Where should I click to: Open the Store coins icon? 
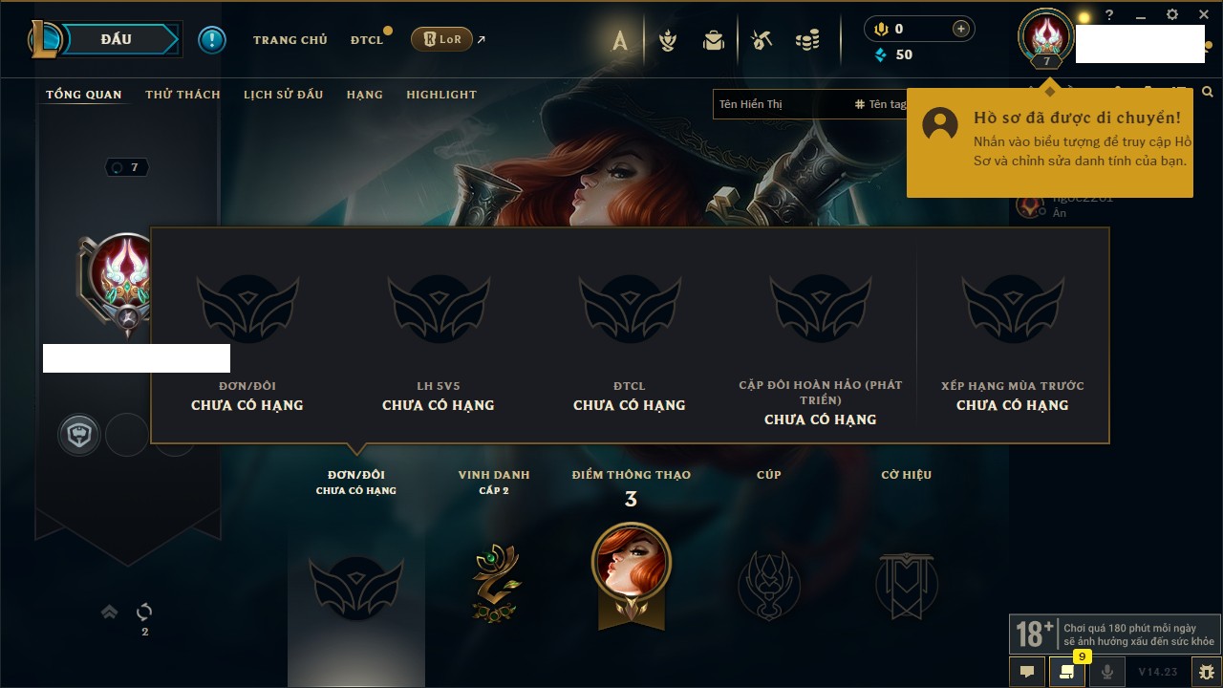[807, 40]
